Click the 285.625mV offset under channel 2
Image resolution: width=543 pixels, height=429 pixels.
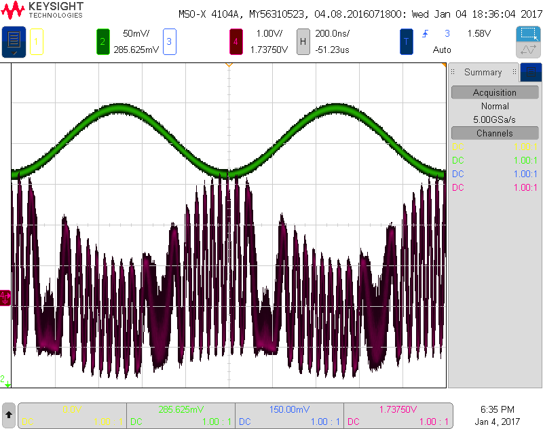click(136, 50)
